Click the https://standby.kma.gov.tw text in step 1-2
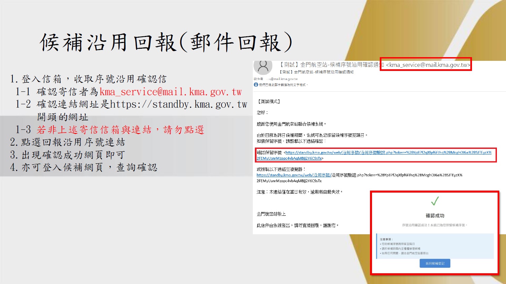 178,105
